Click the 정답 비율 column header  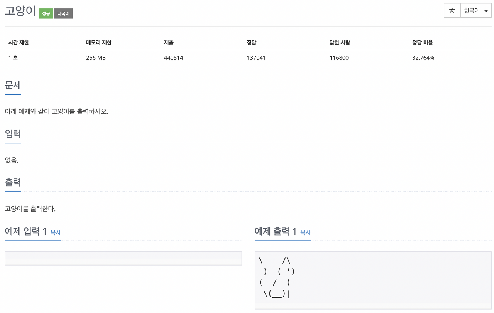[x=422, y=42]
